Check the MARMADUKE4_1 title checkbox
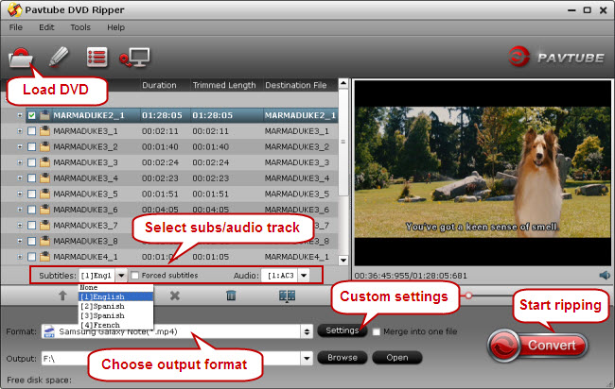 [x=32, y=257]
